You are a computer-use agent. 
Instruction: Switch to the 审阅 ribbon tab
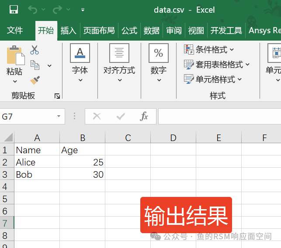pos(174,31)
